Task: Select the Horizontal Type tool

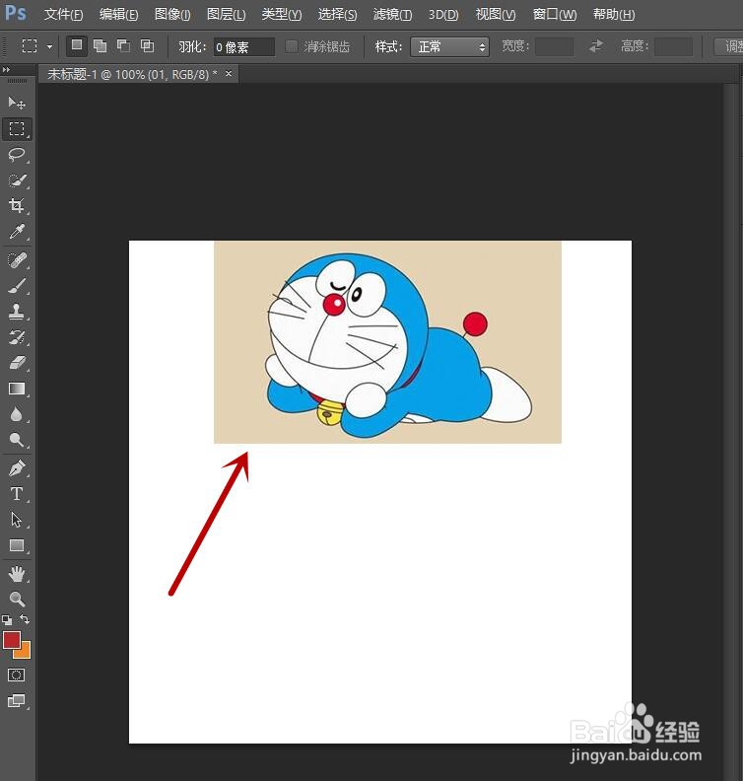Action: pyautogui.click(x=17, y=494)
